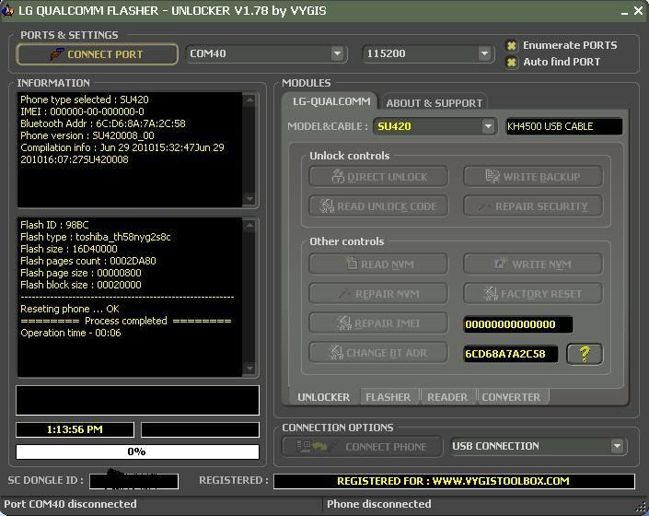Click the yellow question mark help button
The image size is (649, 516).
pos(585,354)
